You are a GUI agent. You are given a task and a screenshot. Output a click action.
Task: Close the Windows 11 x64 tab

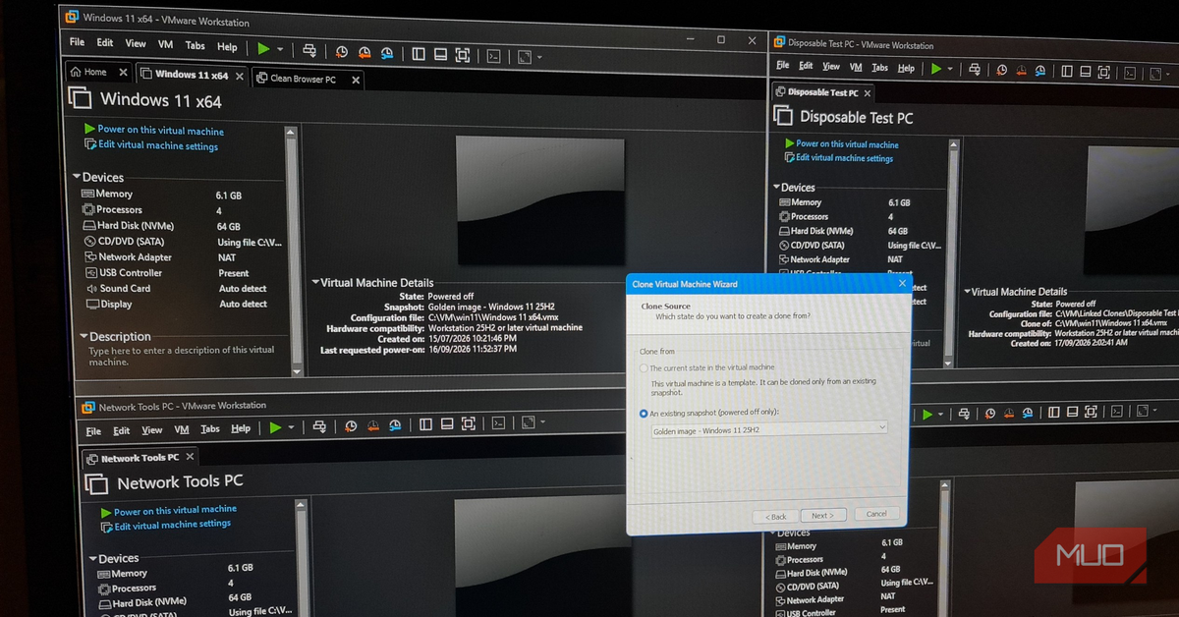tap(241, 75)
